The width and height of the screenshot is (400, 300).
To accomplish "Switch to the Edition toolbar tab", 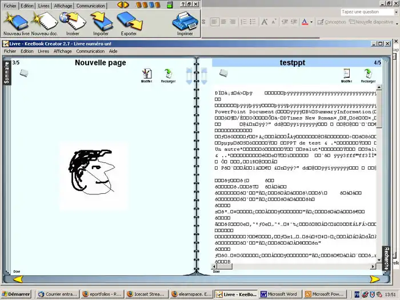I will click(x=27, y=6).
